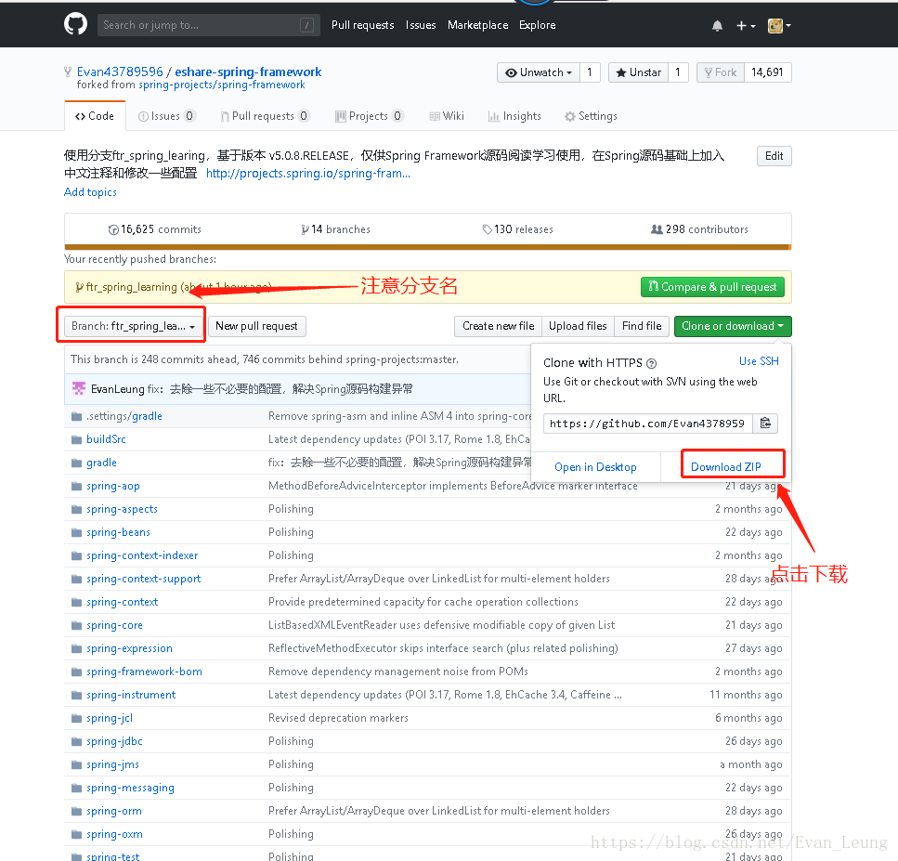
Task: Open the Settings tab
Action: [x=591, y=116]
